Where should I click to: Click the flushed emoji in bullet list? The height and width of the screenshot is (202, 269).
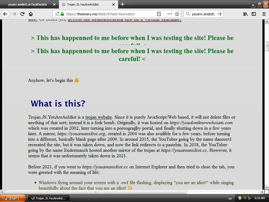point(130,188)
